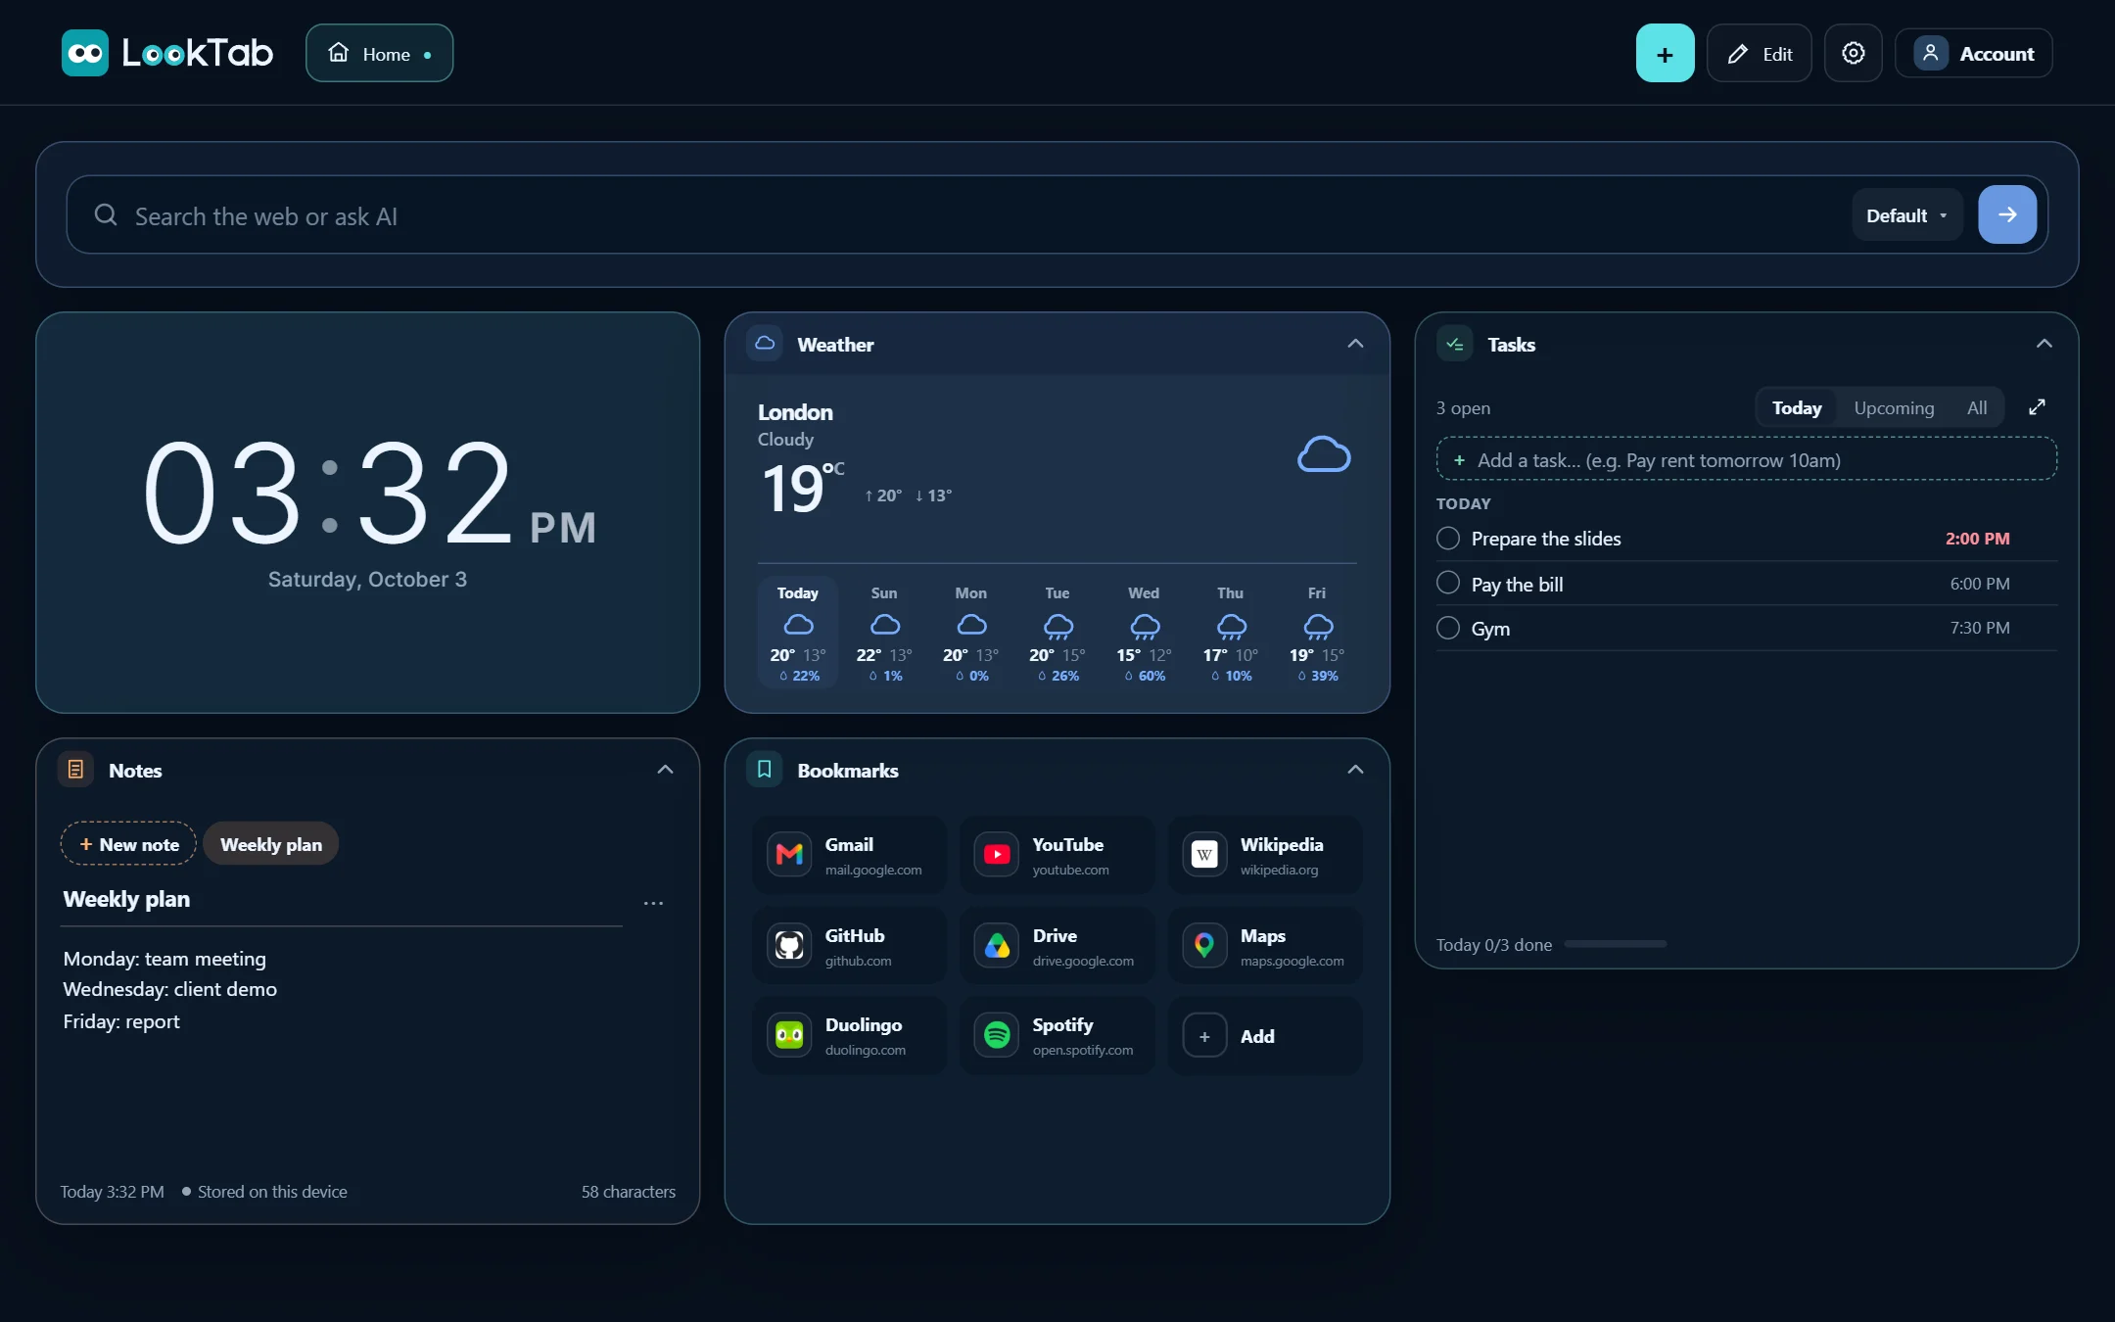The image size is (2115, 1322).
Task: Click the 'Add a task' input field
Action: (x=1746, y=459)
